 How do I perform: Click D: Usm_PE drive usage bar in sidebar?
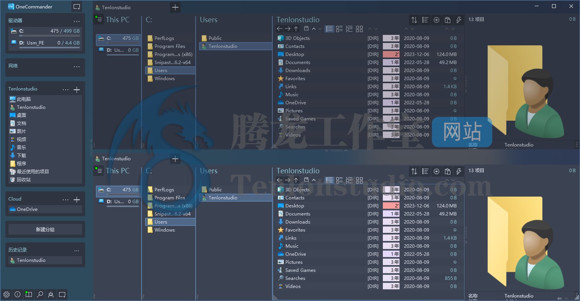coord(49,48)
